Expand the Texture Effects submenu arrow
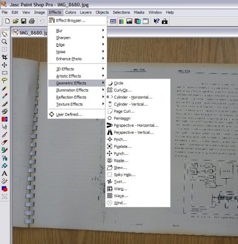238x244 pixels. pos(103,104)
